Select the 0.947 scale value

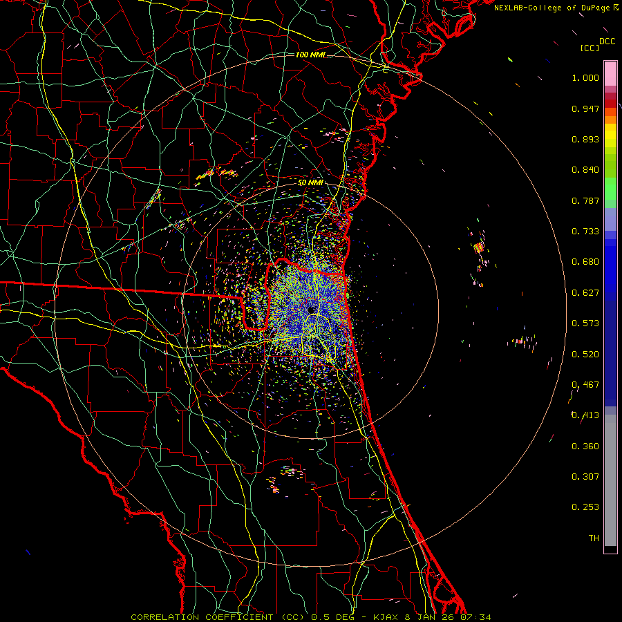click(585, 109)
